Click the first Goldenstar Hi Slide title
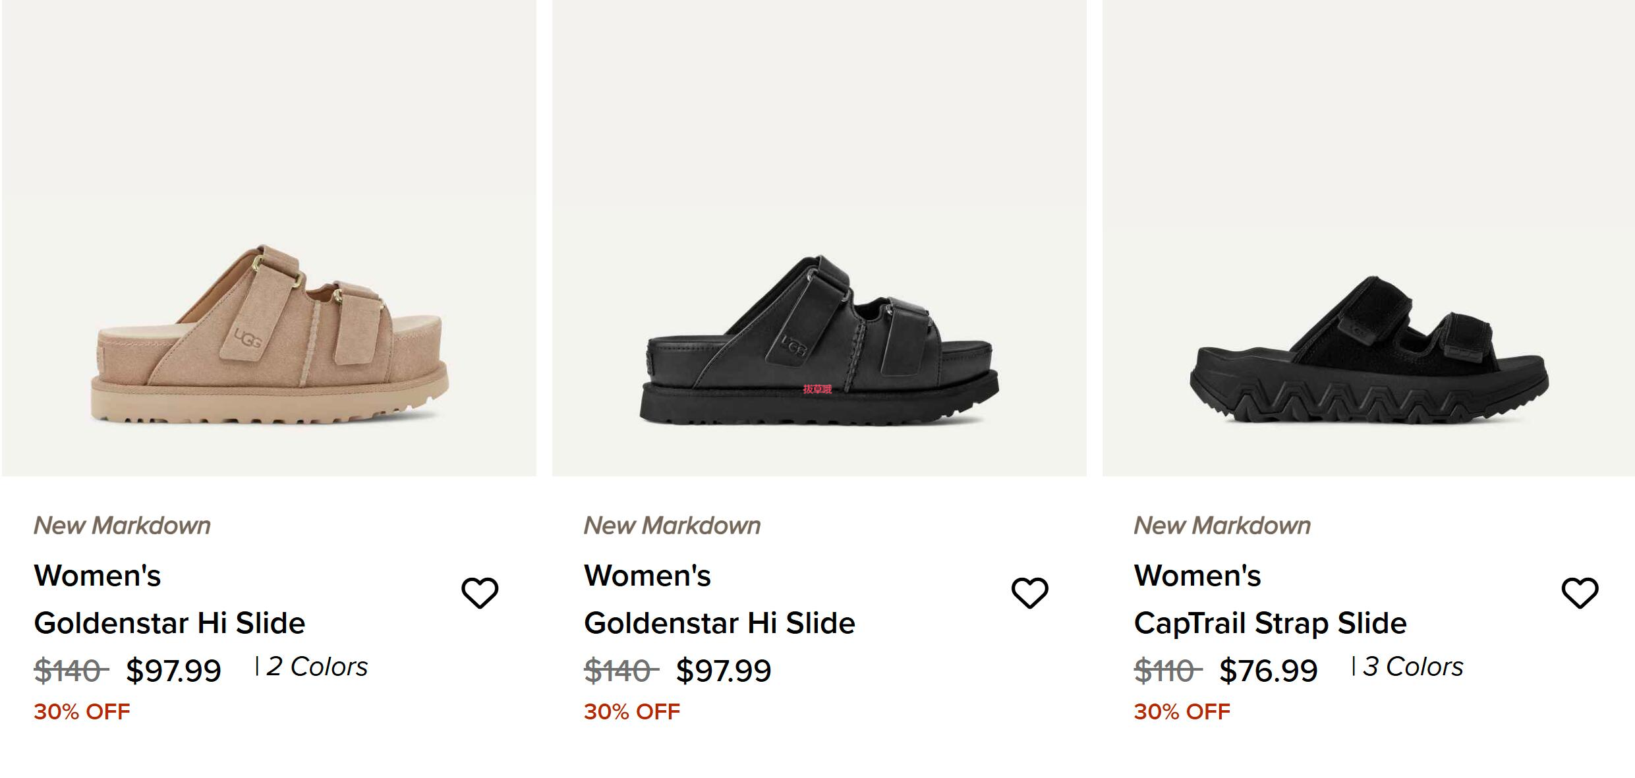Image resolution: width=1635 pixels, height=778 pixels. pos(169,623)
